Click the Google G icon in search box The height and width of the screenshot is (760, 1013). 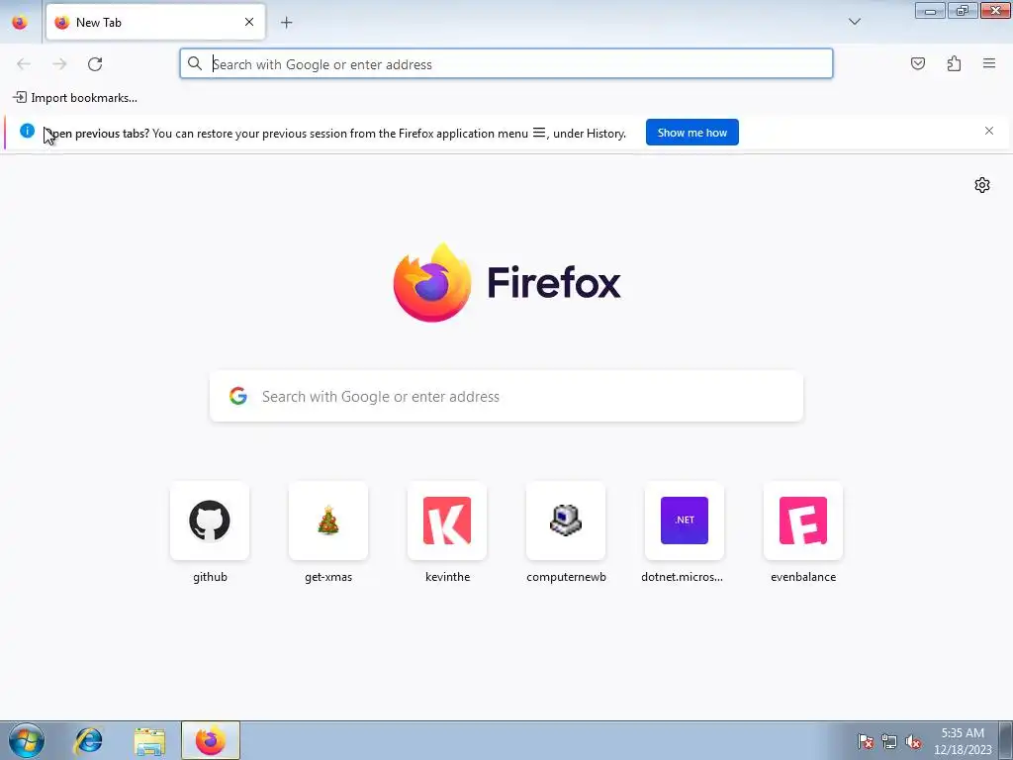(238, 396)
